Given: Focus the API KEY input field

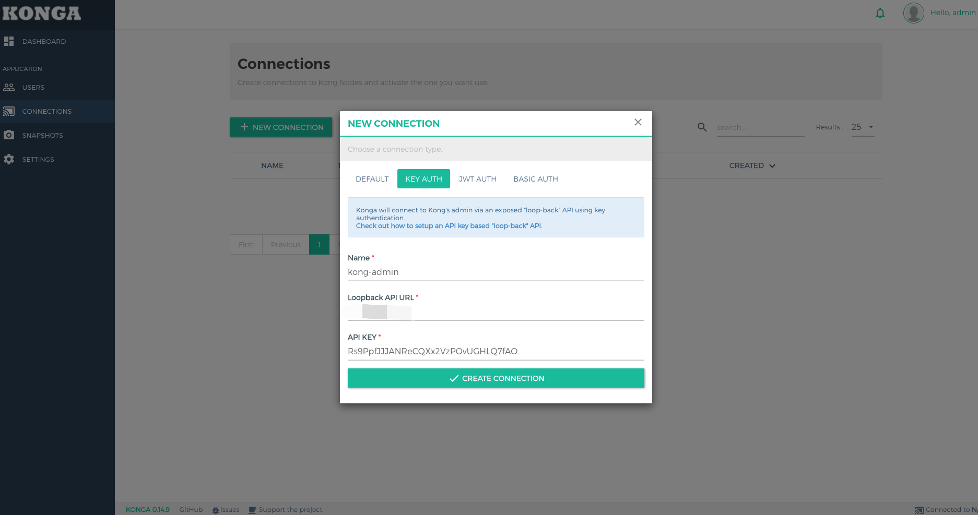Looking at the screenshot, I should point(496,352).
